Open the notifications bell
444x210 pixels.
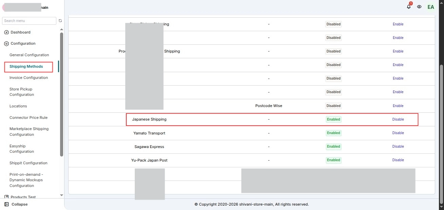pyautogui.click(x=409, y=7)
